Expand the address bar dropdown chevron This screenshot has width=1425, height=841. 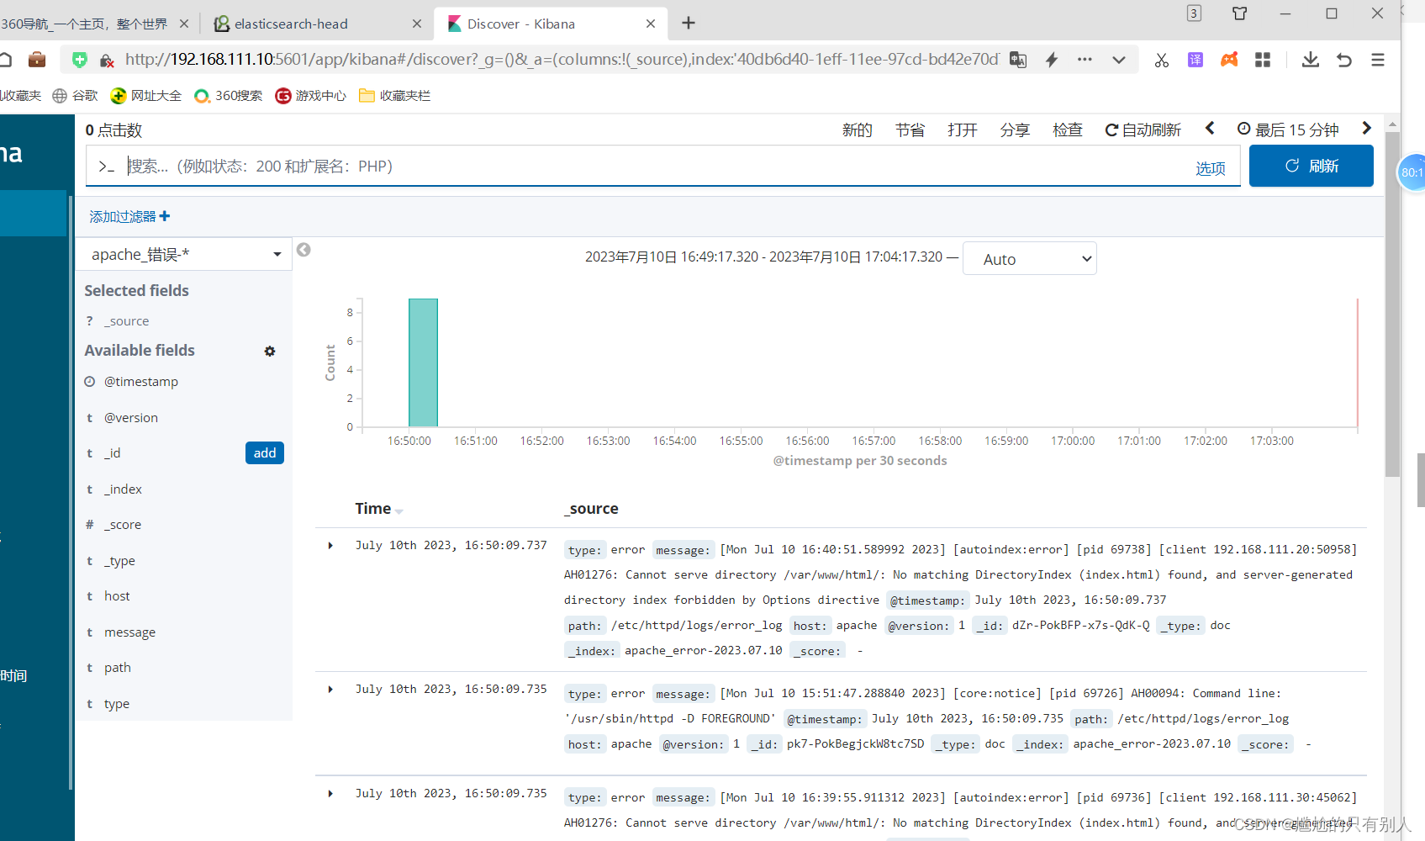(1119, 60)
